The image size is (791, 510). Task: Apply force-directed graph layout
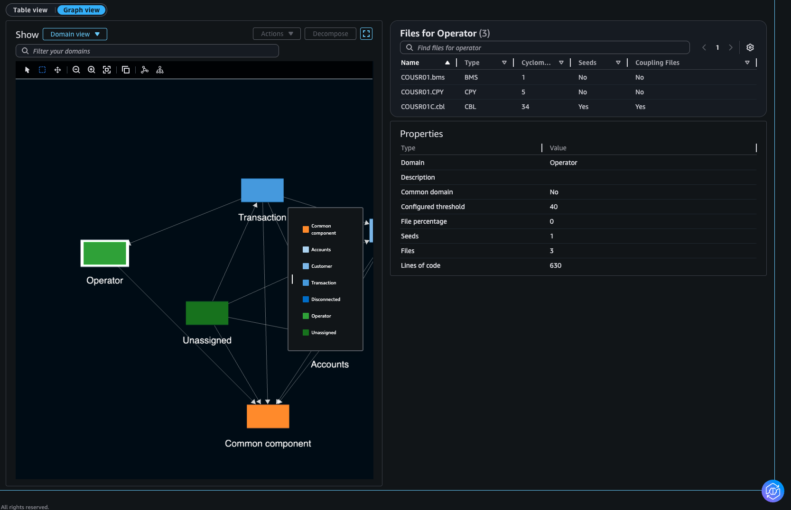tap(145, 70)
